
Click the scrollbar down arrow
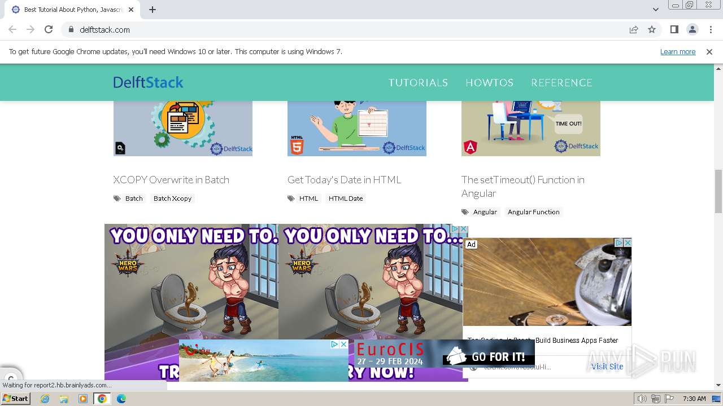coord(718,386)
